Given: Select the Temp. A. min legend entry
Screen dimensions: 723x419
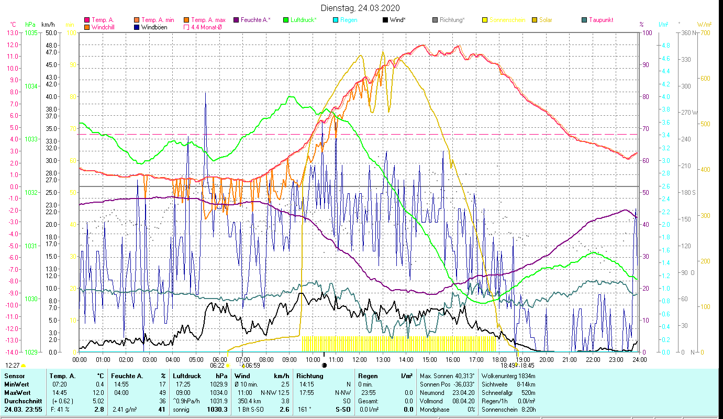Looking at the screenshot, I should (x=156, y=20).
